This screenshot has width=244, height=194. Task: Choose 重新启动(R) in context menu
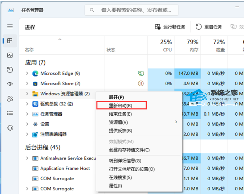139,106
